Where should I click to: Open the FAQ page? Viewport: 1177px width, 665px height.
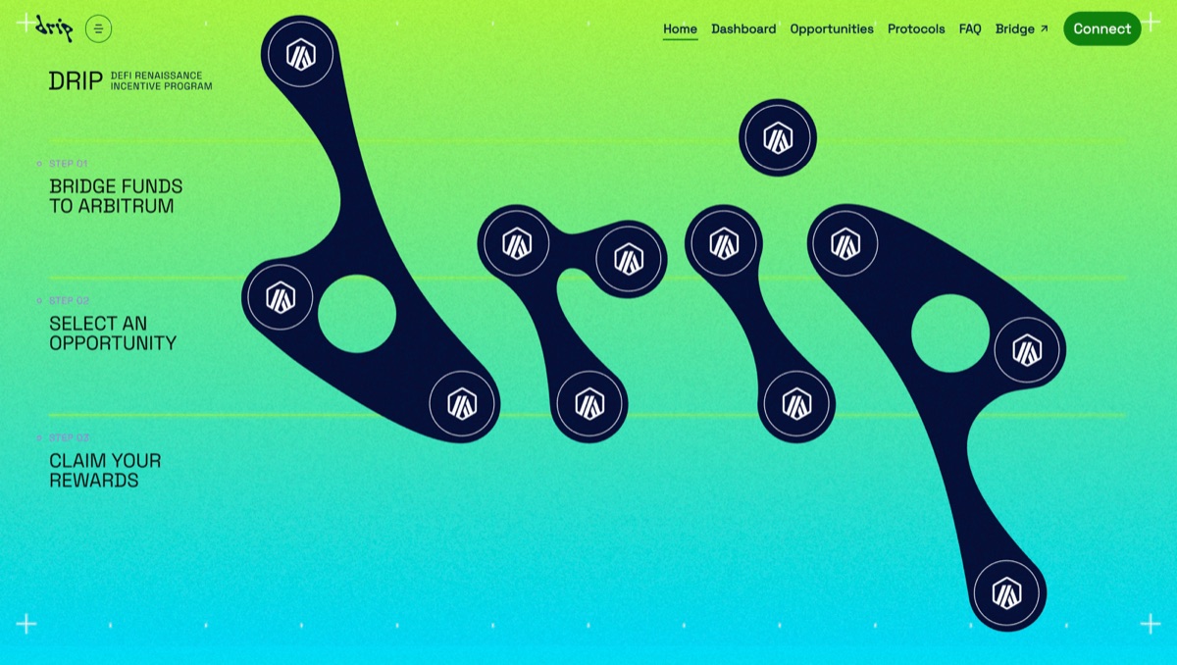click(970, 28)
